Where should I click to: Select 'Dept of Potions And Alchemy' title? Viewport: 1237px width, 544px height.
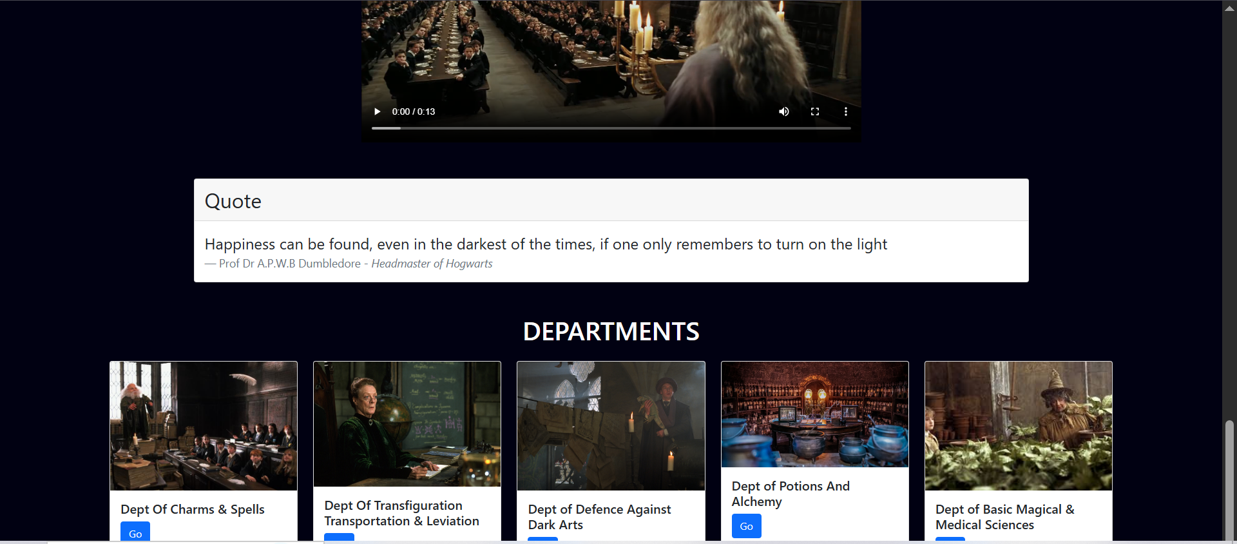[x=791, y=494]
